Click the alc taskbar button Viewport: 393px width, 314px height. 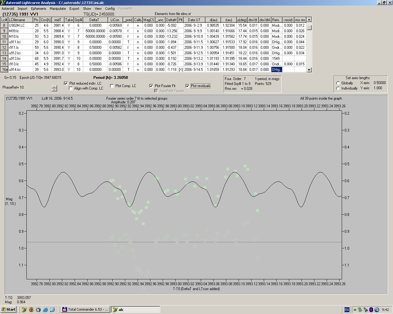(x=135, y=309)
